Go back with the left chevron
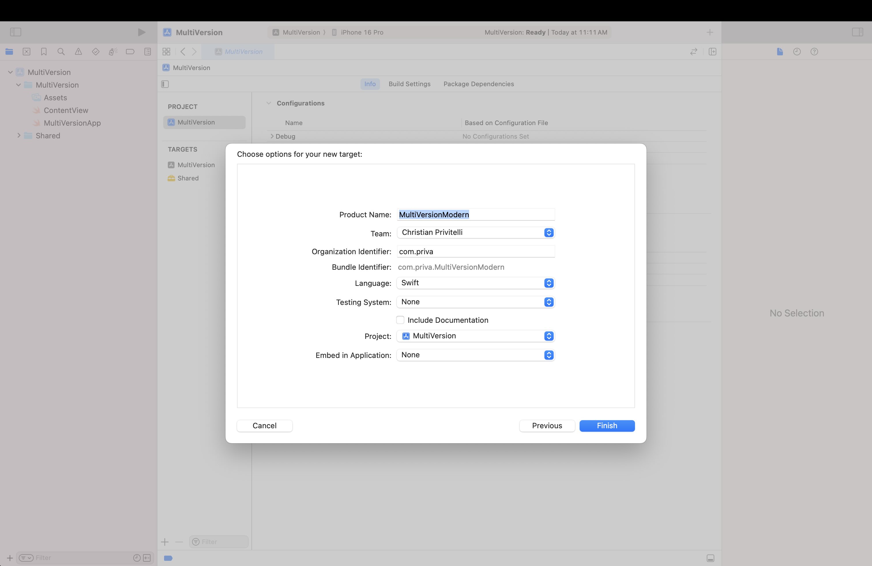872x566 pixels. pyautogui.click(x=183, y=52)
